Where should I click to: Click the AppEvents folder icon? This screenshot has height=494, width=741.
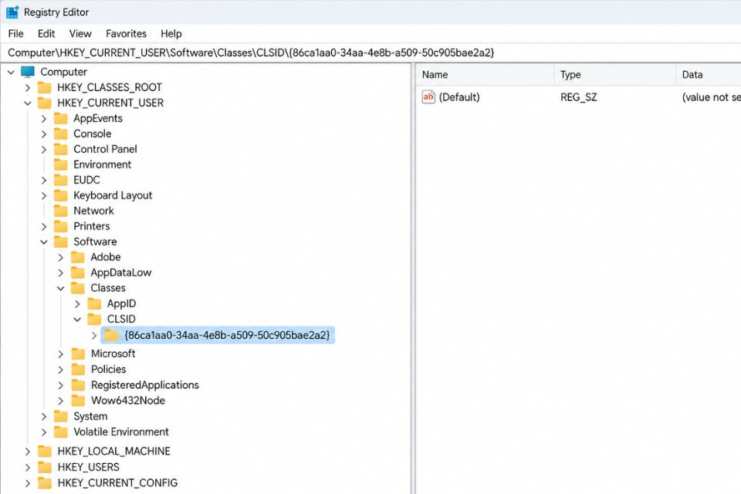click(x=60, y=118)
